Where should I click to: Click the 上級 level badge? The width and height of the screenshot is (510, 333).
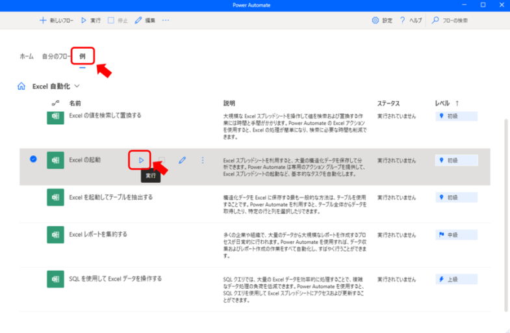coord(456,279)
